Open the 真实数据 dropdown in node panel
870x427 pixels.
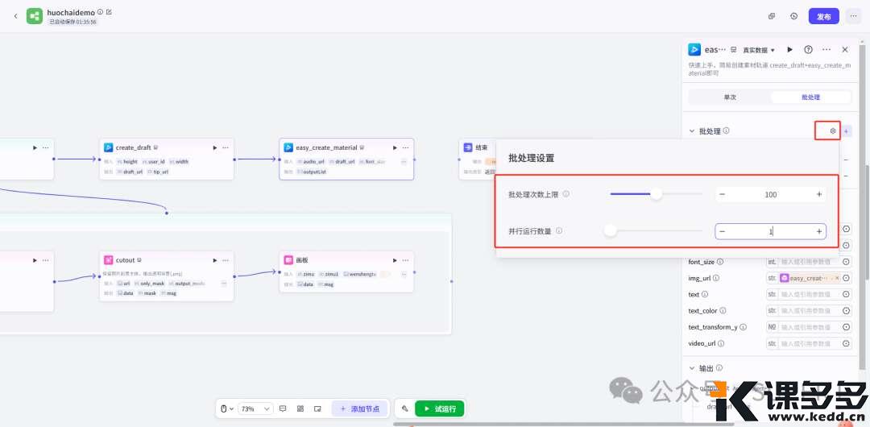(x=758, y=50)
